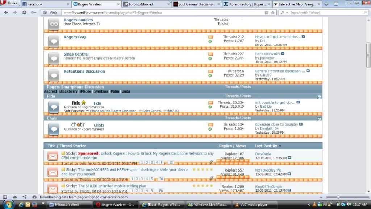Open the search engine selector dropdown
This screenshot has width=371, height=209.
click(284, 12)
